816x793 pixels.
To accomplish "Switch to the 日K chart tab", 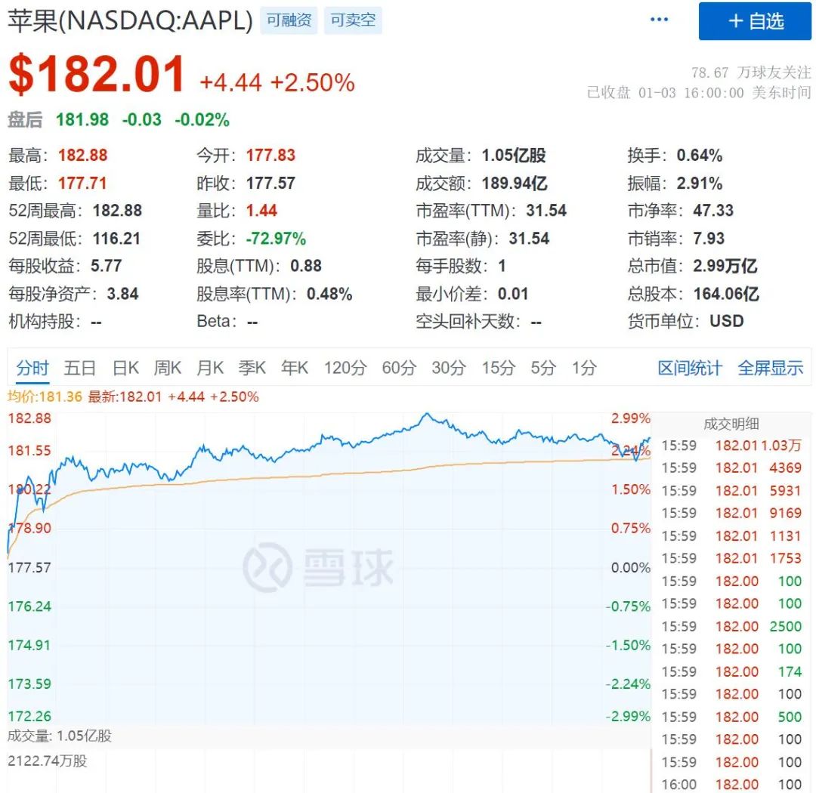I will [125, 368].
